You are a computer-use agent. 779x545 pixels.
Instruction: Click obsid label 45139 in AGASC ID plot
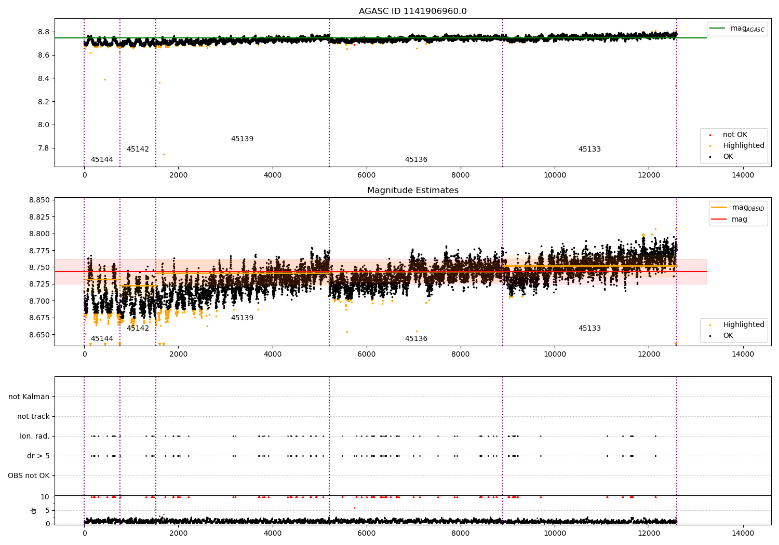click(242, 139)
